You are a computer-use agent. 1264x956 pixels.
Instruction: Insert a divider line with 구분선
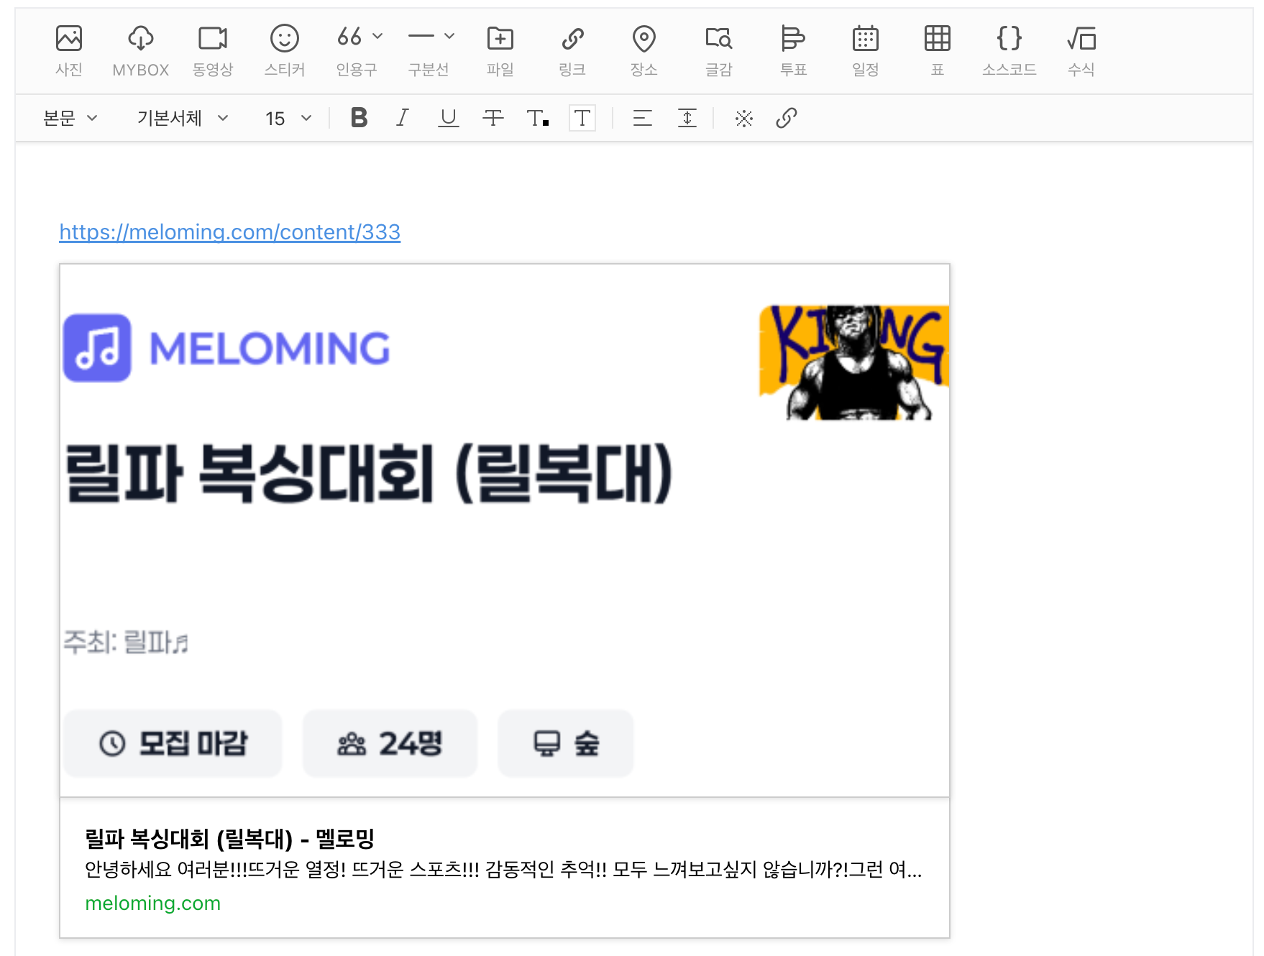[421, 50]
